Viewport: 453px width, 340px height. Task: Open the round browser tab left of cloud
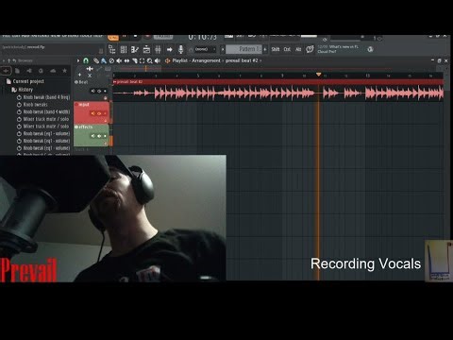[x=41, y=71]
